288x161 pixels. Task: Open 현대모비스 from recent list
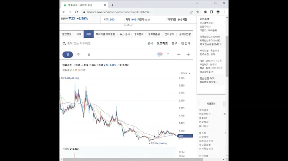[205, 114]
